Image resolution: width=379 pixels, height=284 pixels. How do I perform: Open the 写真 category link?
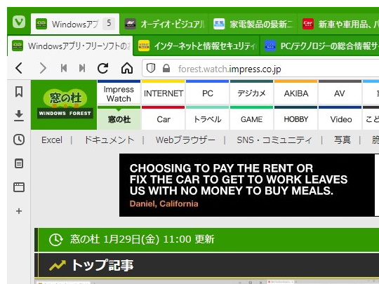pos(343,140)
